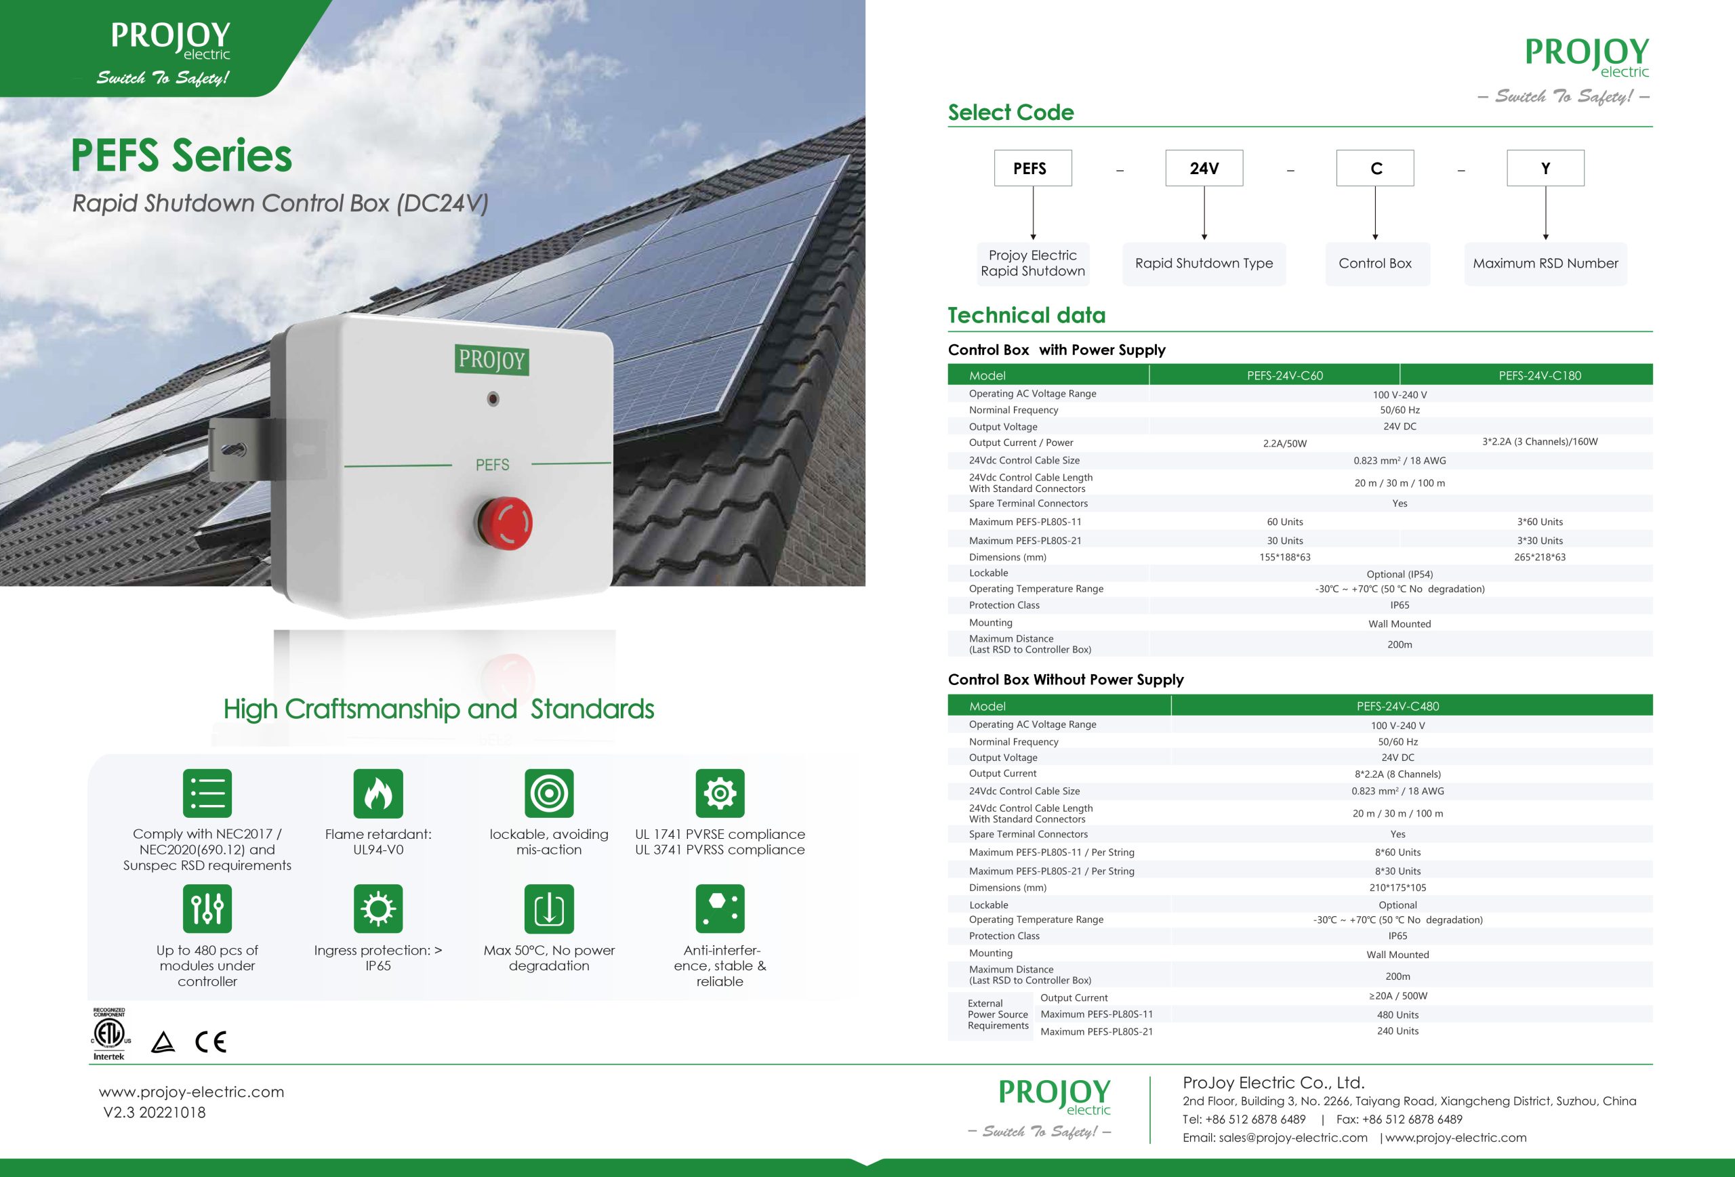1735x1177 pixels.
Task: Click the 3*2.2A (3 Channels)/160W value
Action: [x=1540, y=442]
